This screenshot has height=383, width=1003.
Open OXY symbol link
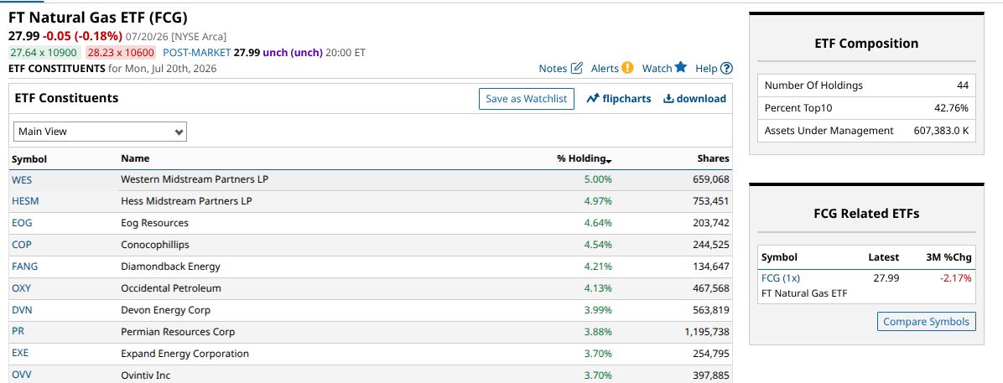coord(21,287)
